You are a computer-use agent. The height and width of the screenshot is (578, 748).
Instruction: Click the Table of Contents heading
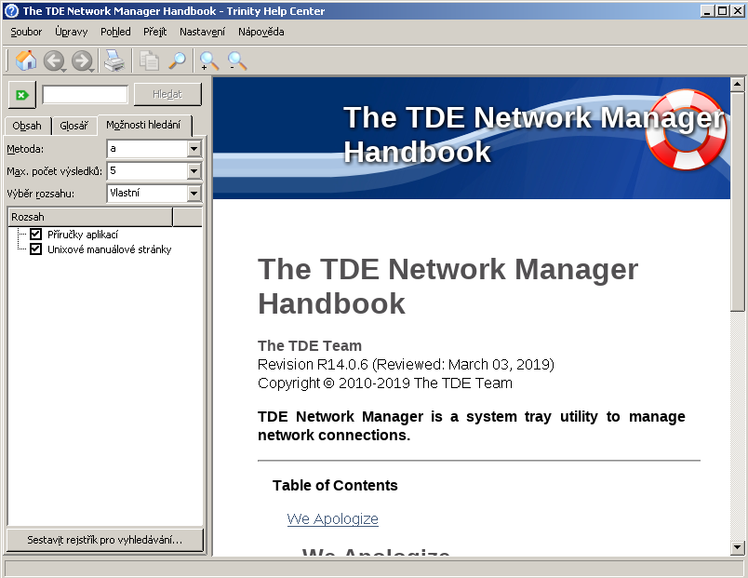335,486
